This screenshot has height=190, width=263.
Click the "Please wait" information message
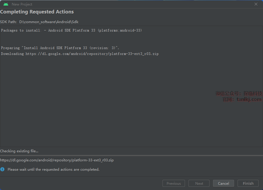tap(53, 170)
